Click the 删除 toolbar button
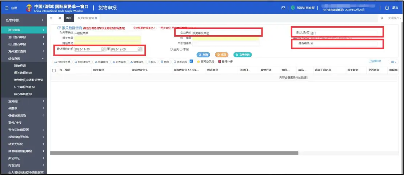Screen dimensions: 404x175 pyautogui.click(x=165, y=62)
